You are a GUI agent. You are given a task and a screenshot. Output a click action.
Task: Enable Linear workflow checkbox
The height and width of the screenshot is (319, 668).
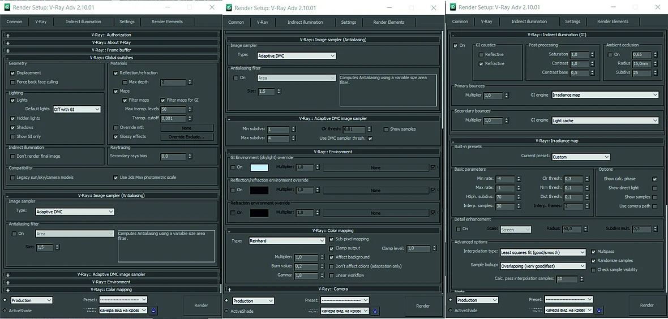pos(331,275)
